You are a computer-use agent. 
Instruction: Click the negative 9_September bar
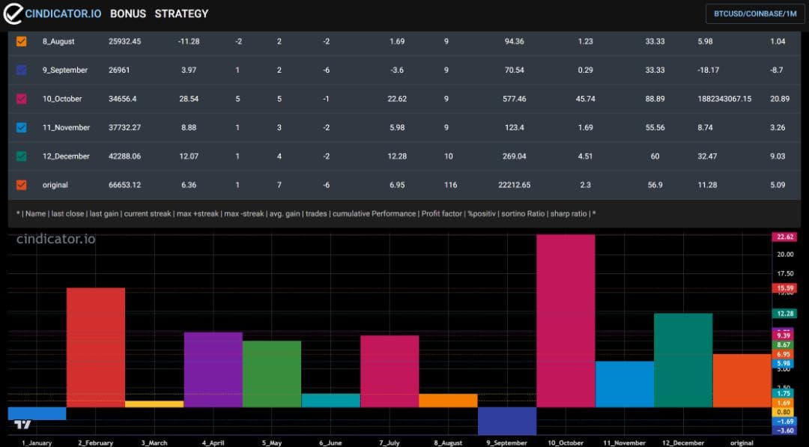pyautogui.click(x=506, y=421)
